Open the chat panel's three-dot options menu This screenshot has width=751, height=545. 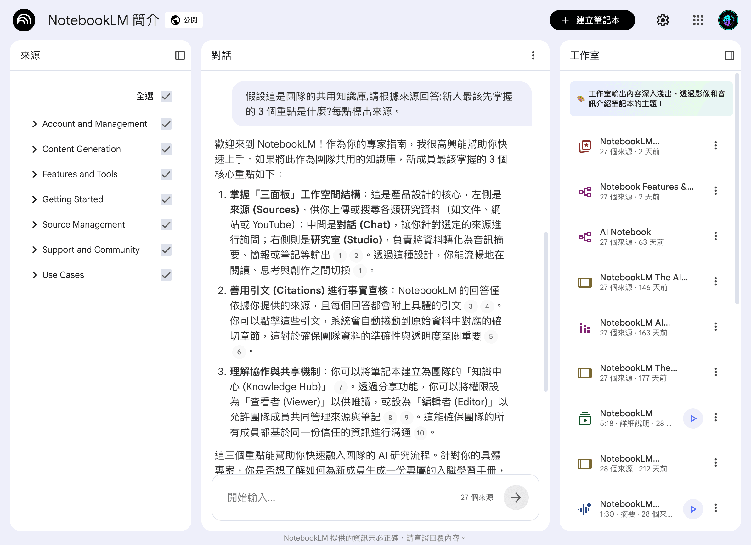point(533,55)
